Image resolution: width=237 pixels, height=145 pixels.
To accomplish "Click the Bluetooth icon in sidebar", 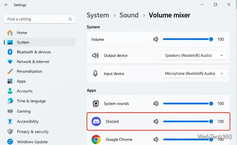I will click(x=10, y=52).
